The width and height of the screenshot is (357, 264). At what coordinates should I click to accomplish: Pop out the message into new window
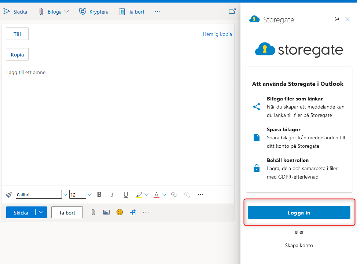click(232, 11)
